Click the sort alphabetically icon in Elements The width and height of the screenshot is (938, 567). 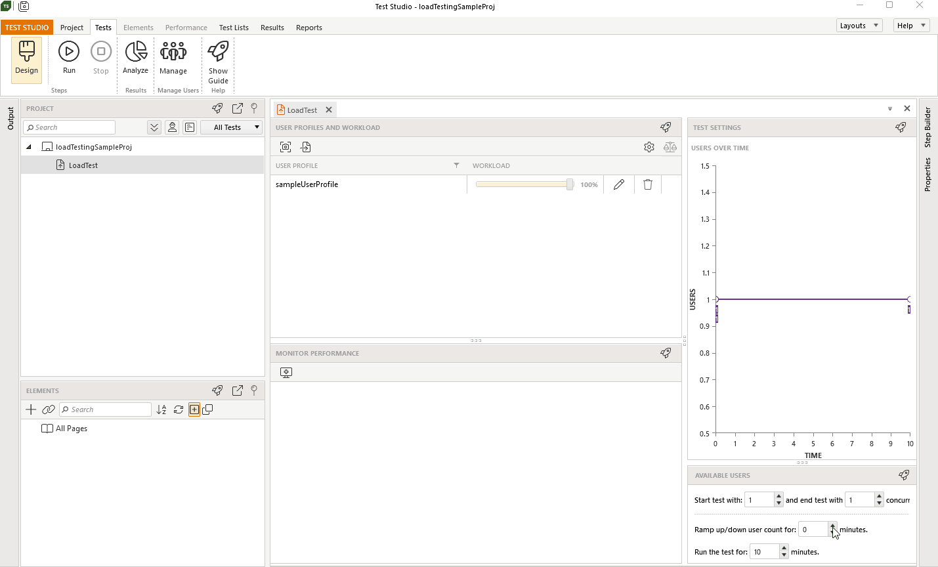click(x=161, y=409)
